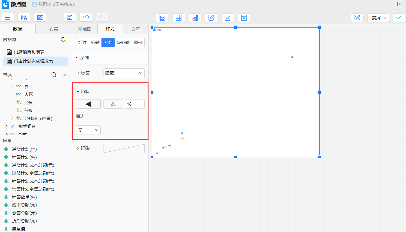Viewport: 406px width, 232px height.
Task: Open the 标签 dropdown showing 隐藏
Action: coord(124,73)
